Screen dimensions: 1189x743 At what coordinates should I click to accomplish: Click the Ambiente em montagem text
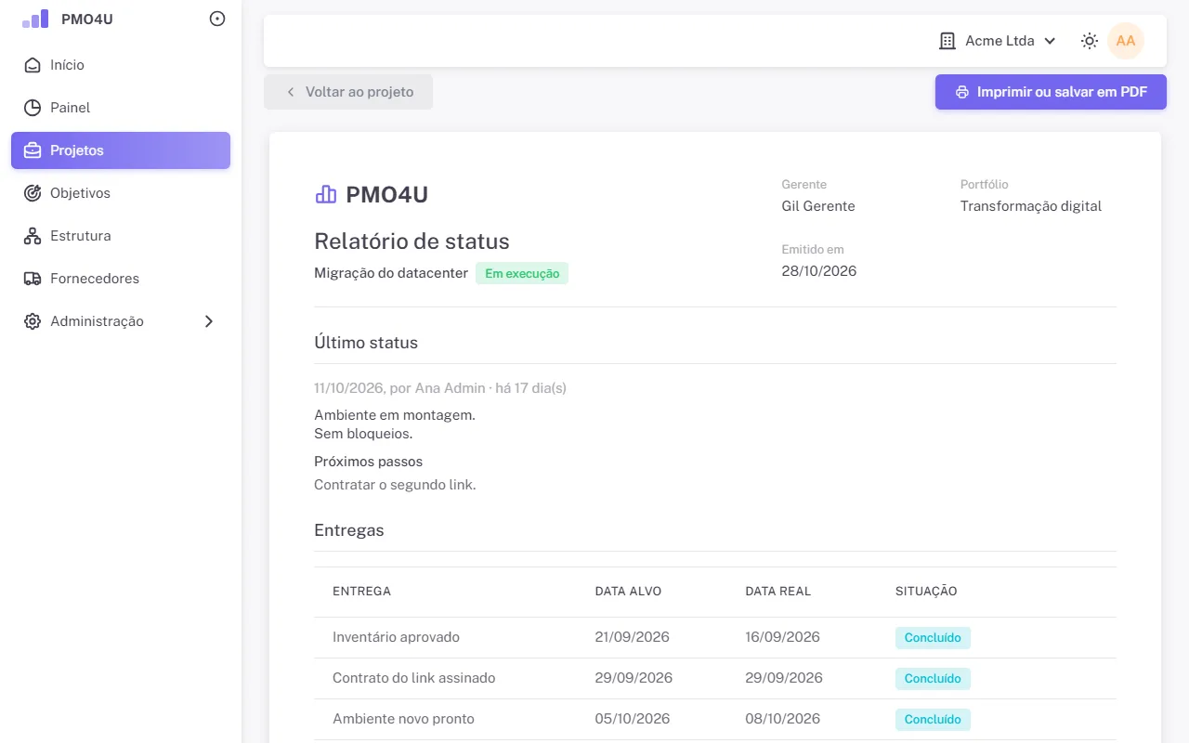click(x=395, y=415)
